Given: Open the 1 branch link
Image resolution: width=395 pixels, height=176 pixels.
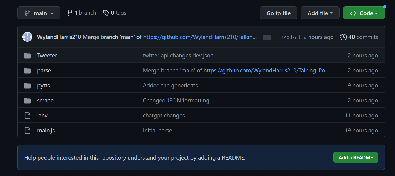Looking at the screenshot, I should point(82,13).
